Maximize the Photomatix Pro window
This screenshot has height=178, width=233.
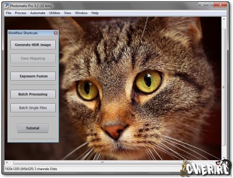(210, 5)
